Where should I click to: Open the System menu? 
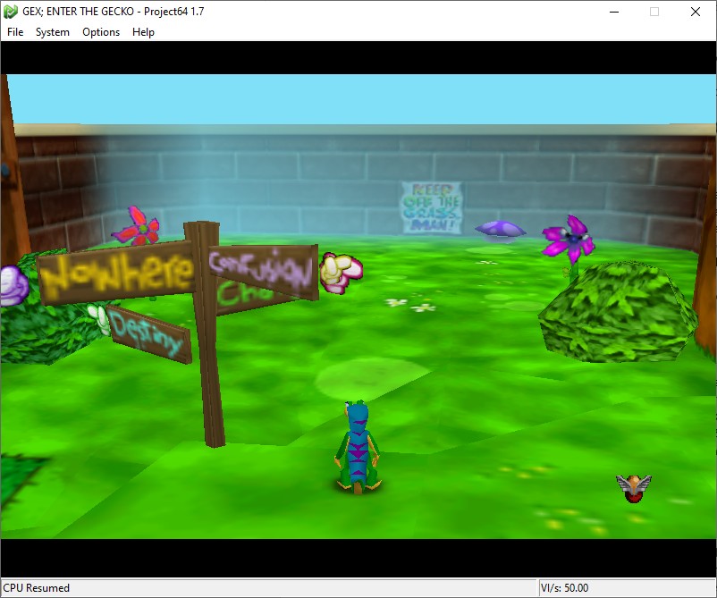[53, 32]
